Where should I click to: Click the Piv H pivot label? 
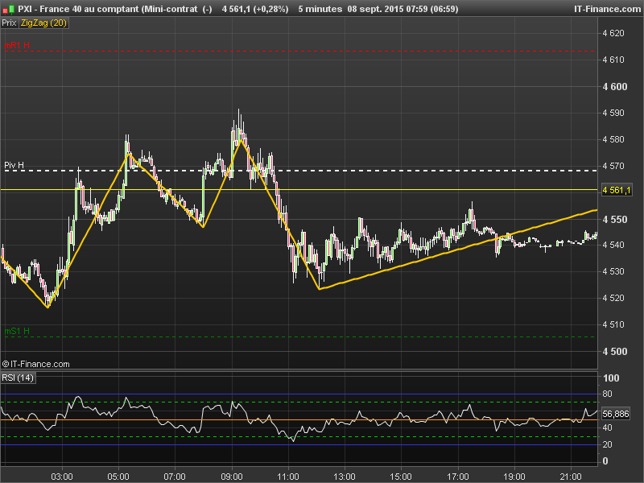[14, 165]
